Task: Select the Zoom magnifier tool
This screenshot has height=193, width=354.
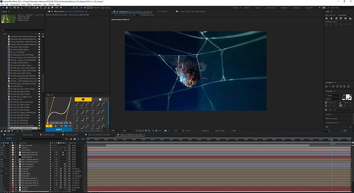Action: pyautogui.click(x=10, y=8)
